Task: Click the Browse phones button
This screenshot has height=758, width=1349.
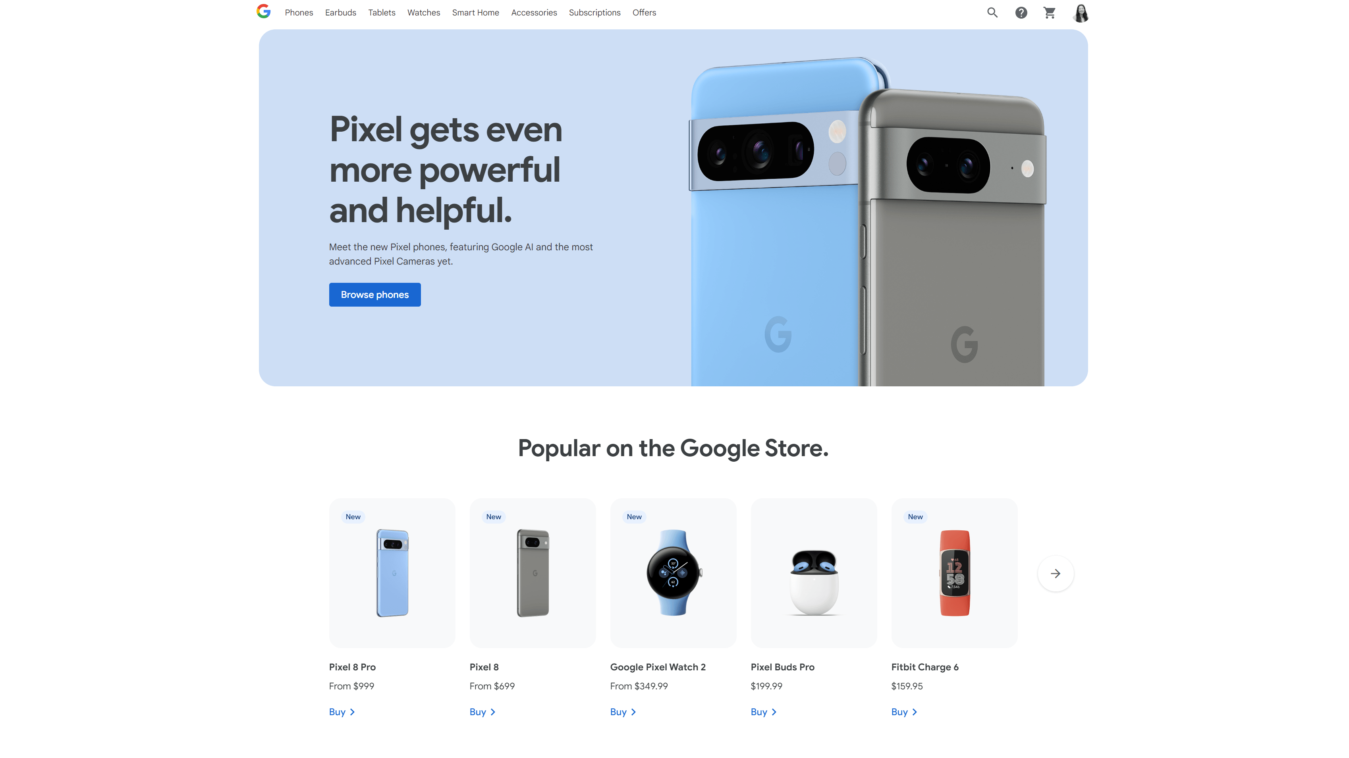Action: [x=374, y=294]
